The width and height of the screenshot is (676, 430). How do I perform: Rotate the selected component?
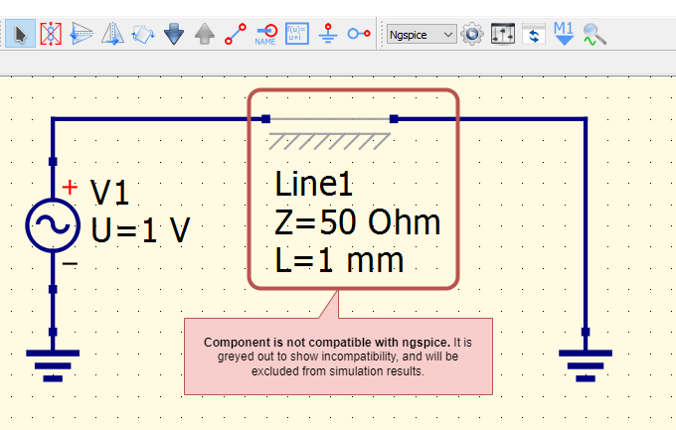pyautogui.click(x=143, y=34)
